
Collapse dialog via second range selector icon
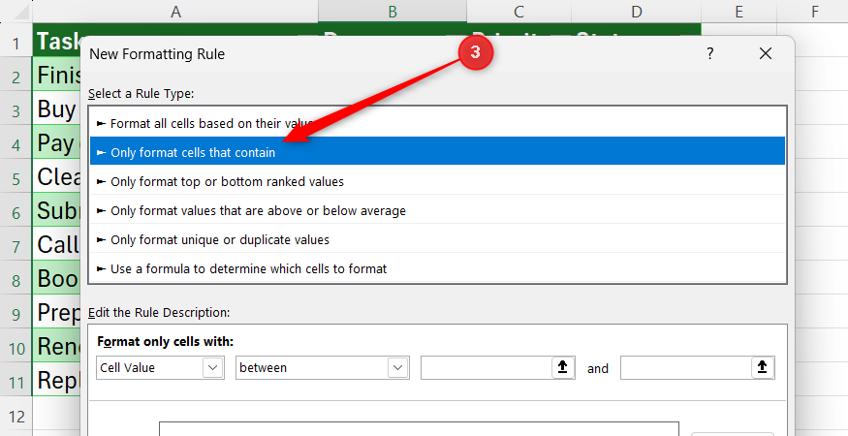tap(763, 367)
